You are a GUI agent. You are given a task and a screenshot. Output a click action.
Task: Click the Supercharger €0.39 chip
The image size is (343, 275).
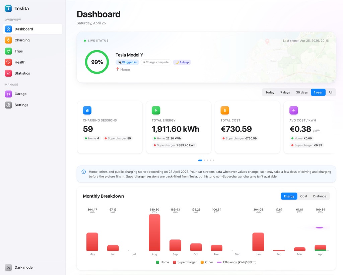click(306, 145)
